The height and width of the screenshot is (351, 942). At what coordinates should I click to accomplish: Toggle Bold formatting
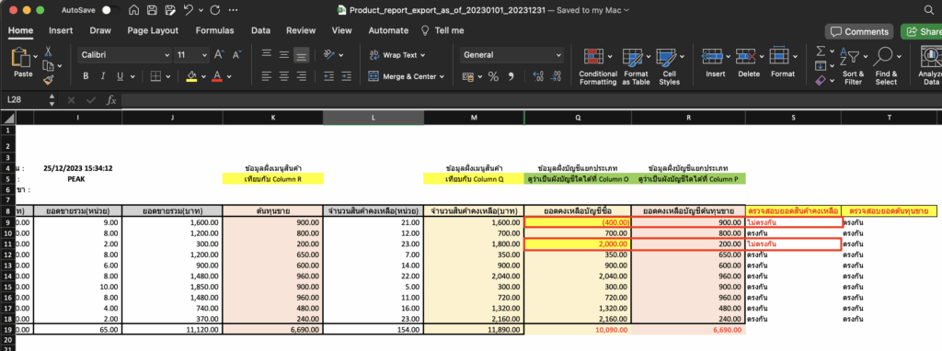[x=86, y=76]
